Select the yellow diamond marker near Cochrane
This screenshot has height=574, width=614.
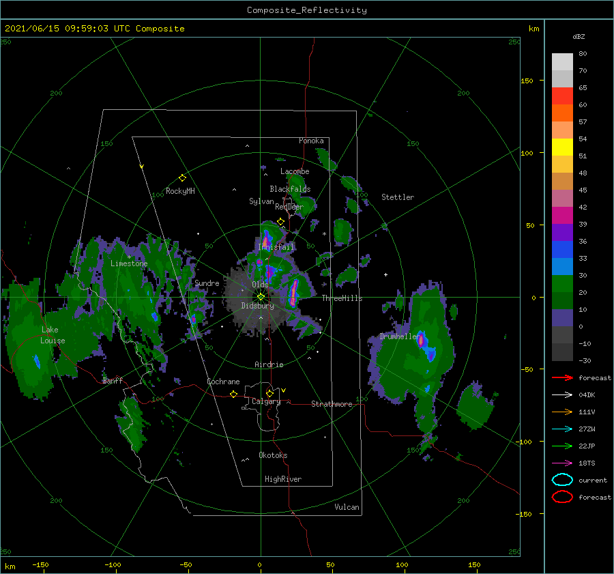233,394
